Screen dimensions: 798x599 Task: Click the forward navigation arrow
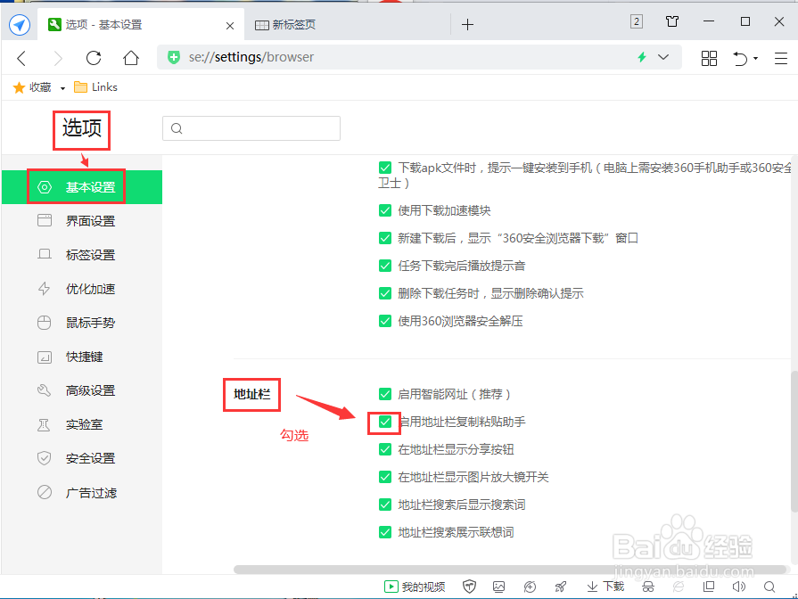click(58, 58)
